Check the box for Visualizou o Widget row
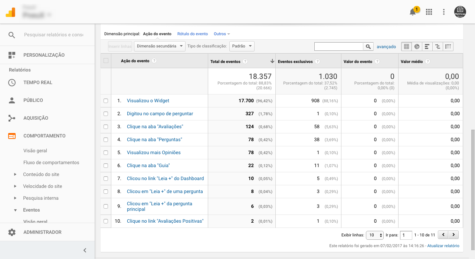 point(106,101)
